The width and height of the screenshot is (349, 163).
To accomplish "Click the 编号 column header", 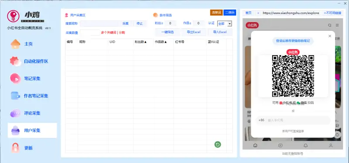I will [70, 42].
